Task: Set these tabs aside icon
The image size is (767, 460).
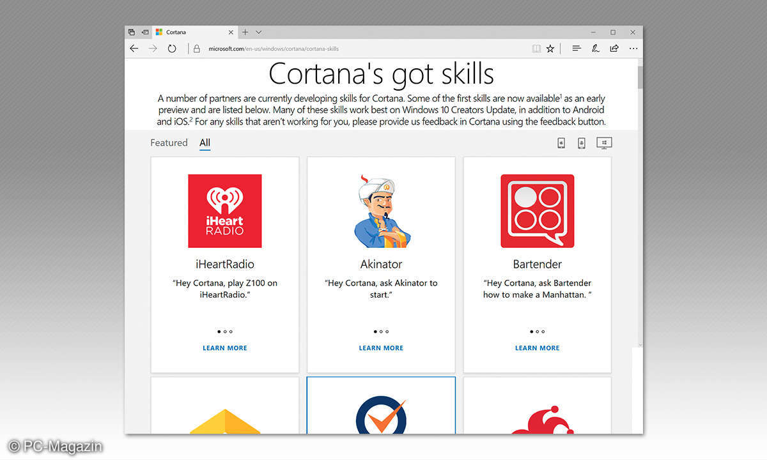Action: click(145, 32)
